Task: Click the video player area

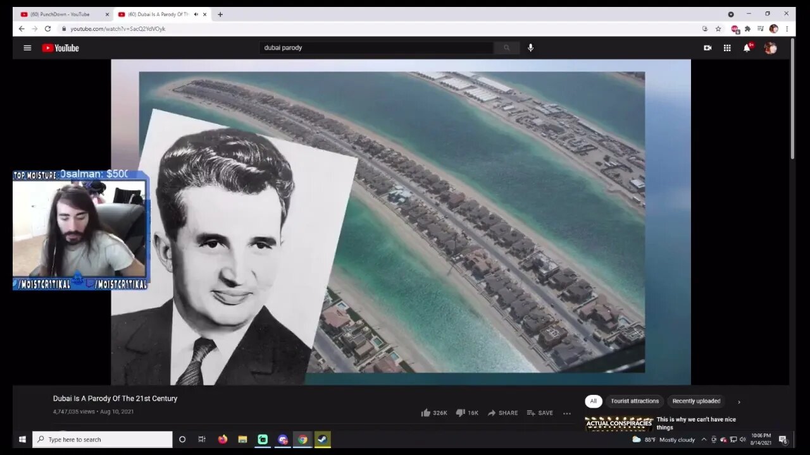Action: coord(401,222)
